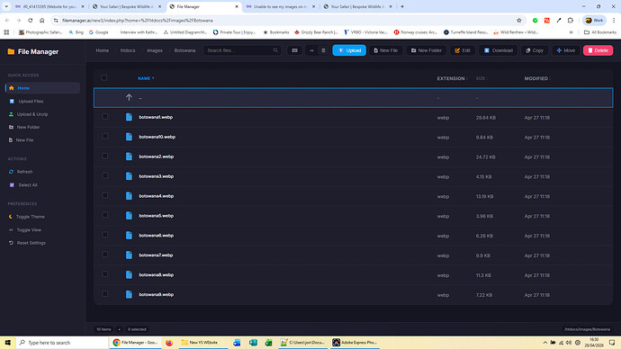The height and width of the screenshot is (349, 621).
Task: Click the search magnifier icon
Action: [275, 50]
